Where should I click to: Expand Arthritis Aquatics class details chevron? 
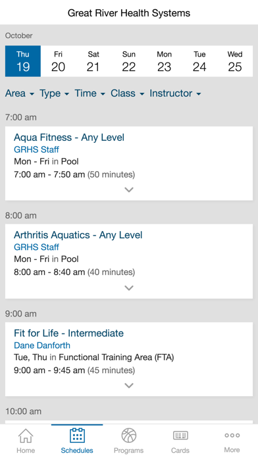(x=129, y=288)
